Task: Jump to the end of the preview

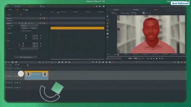Action: point(162,59)
